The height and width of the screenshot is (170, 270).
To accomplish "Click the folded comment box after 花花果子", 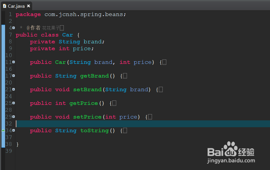I will tap(62, 28).
